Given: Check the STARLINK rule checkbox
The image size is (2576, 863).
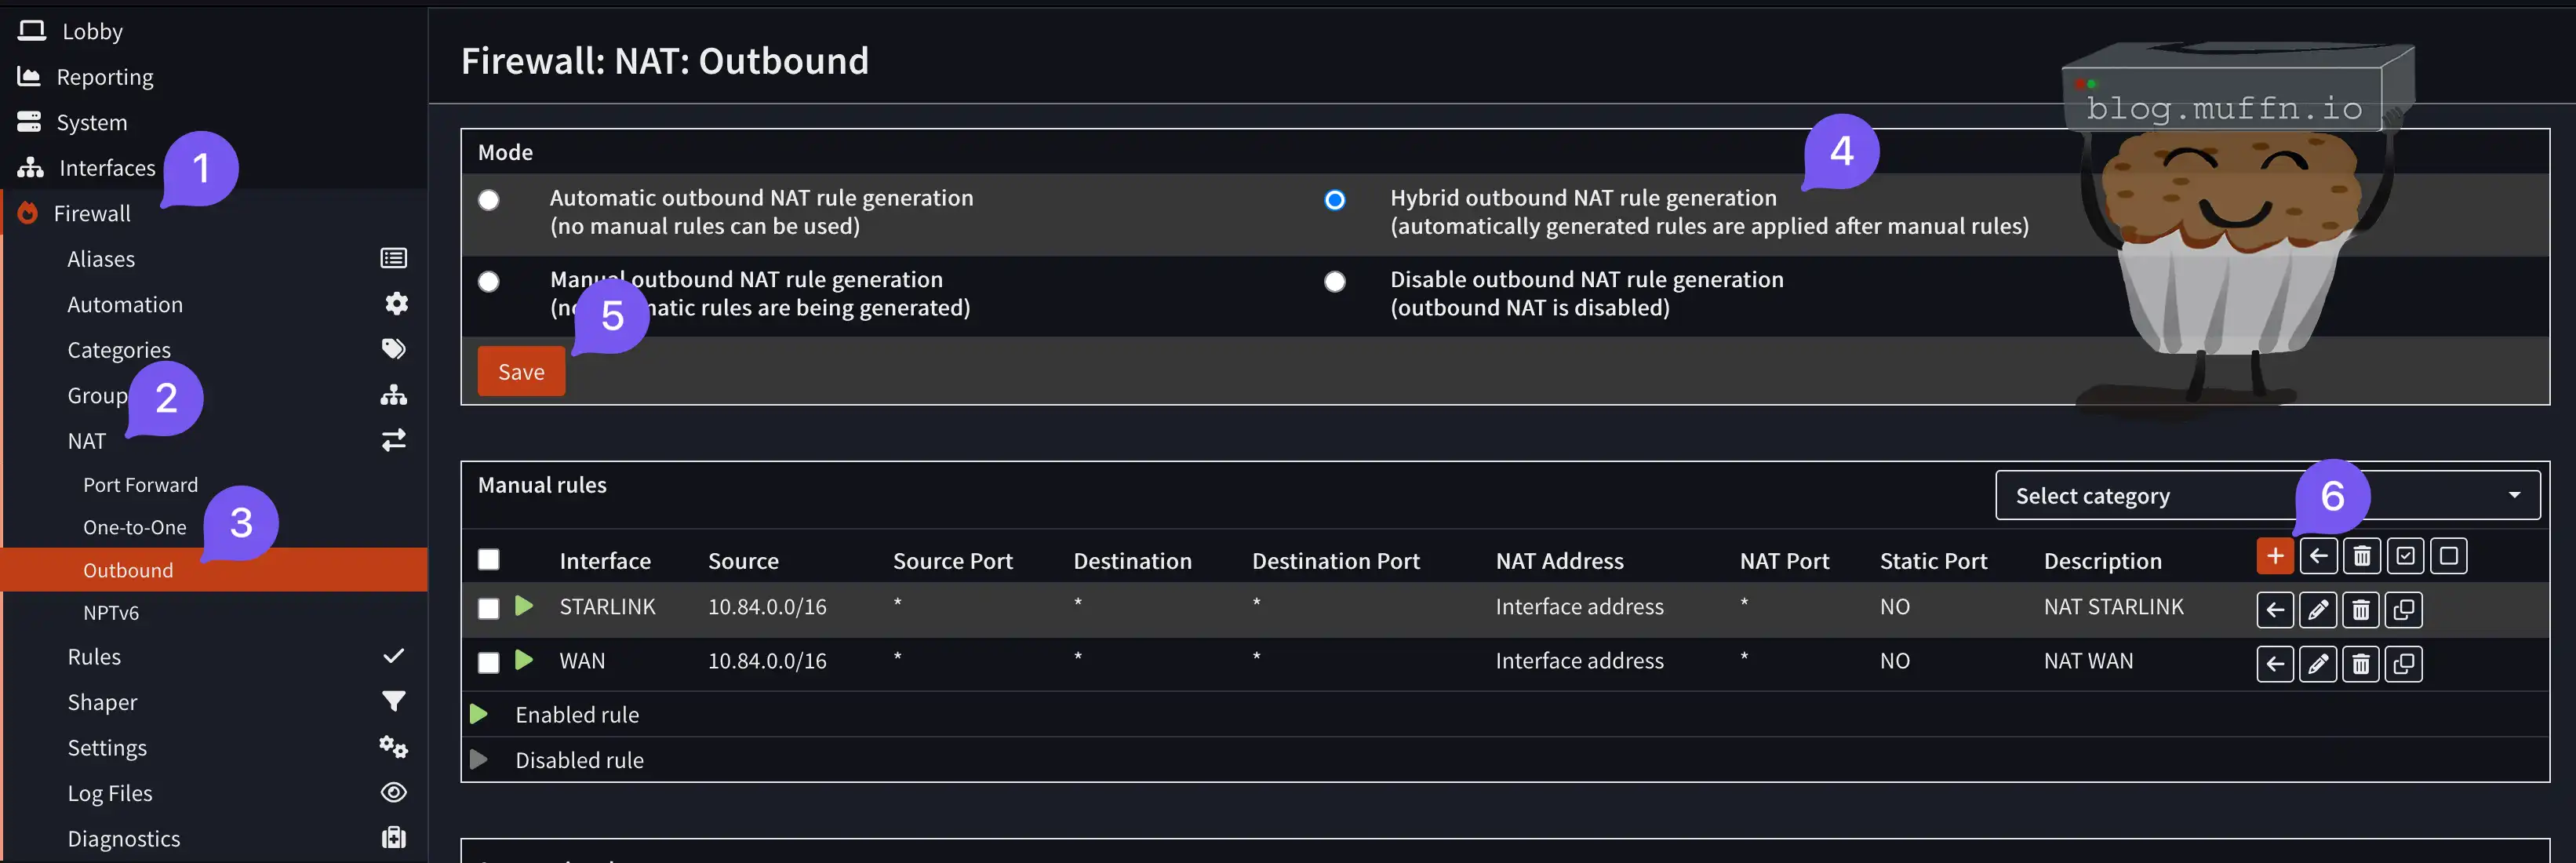Looking at the screenshot, I should [x=488, y=608].
